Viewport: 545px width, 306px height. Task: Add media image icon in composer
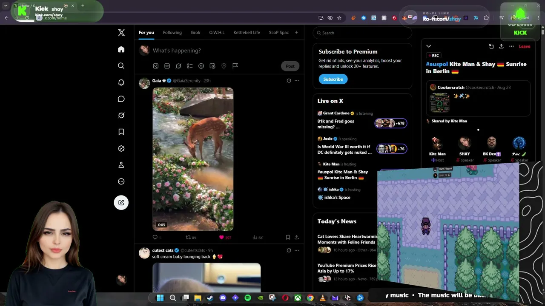(156, 66)
